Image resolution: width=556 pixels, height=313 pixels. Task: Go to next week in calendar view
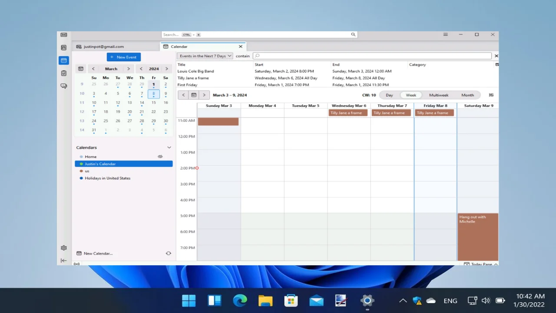[204, 95]
